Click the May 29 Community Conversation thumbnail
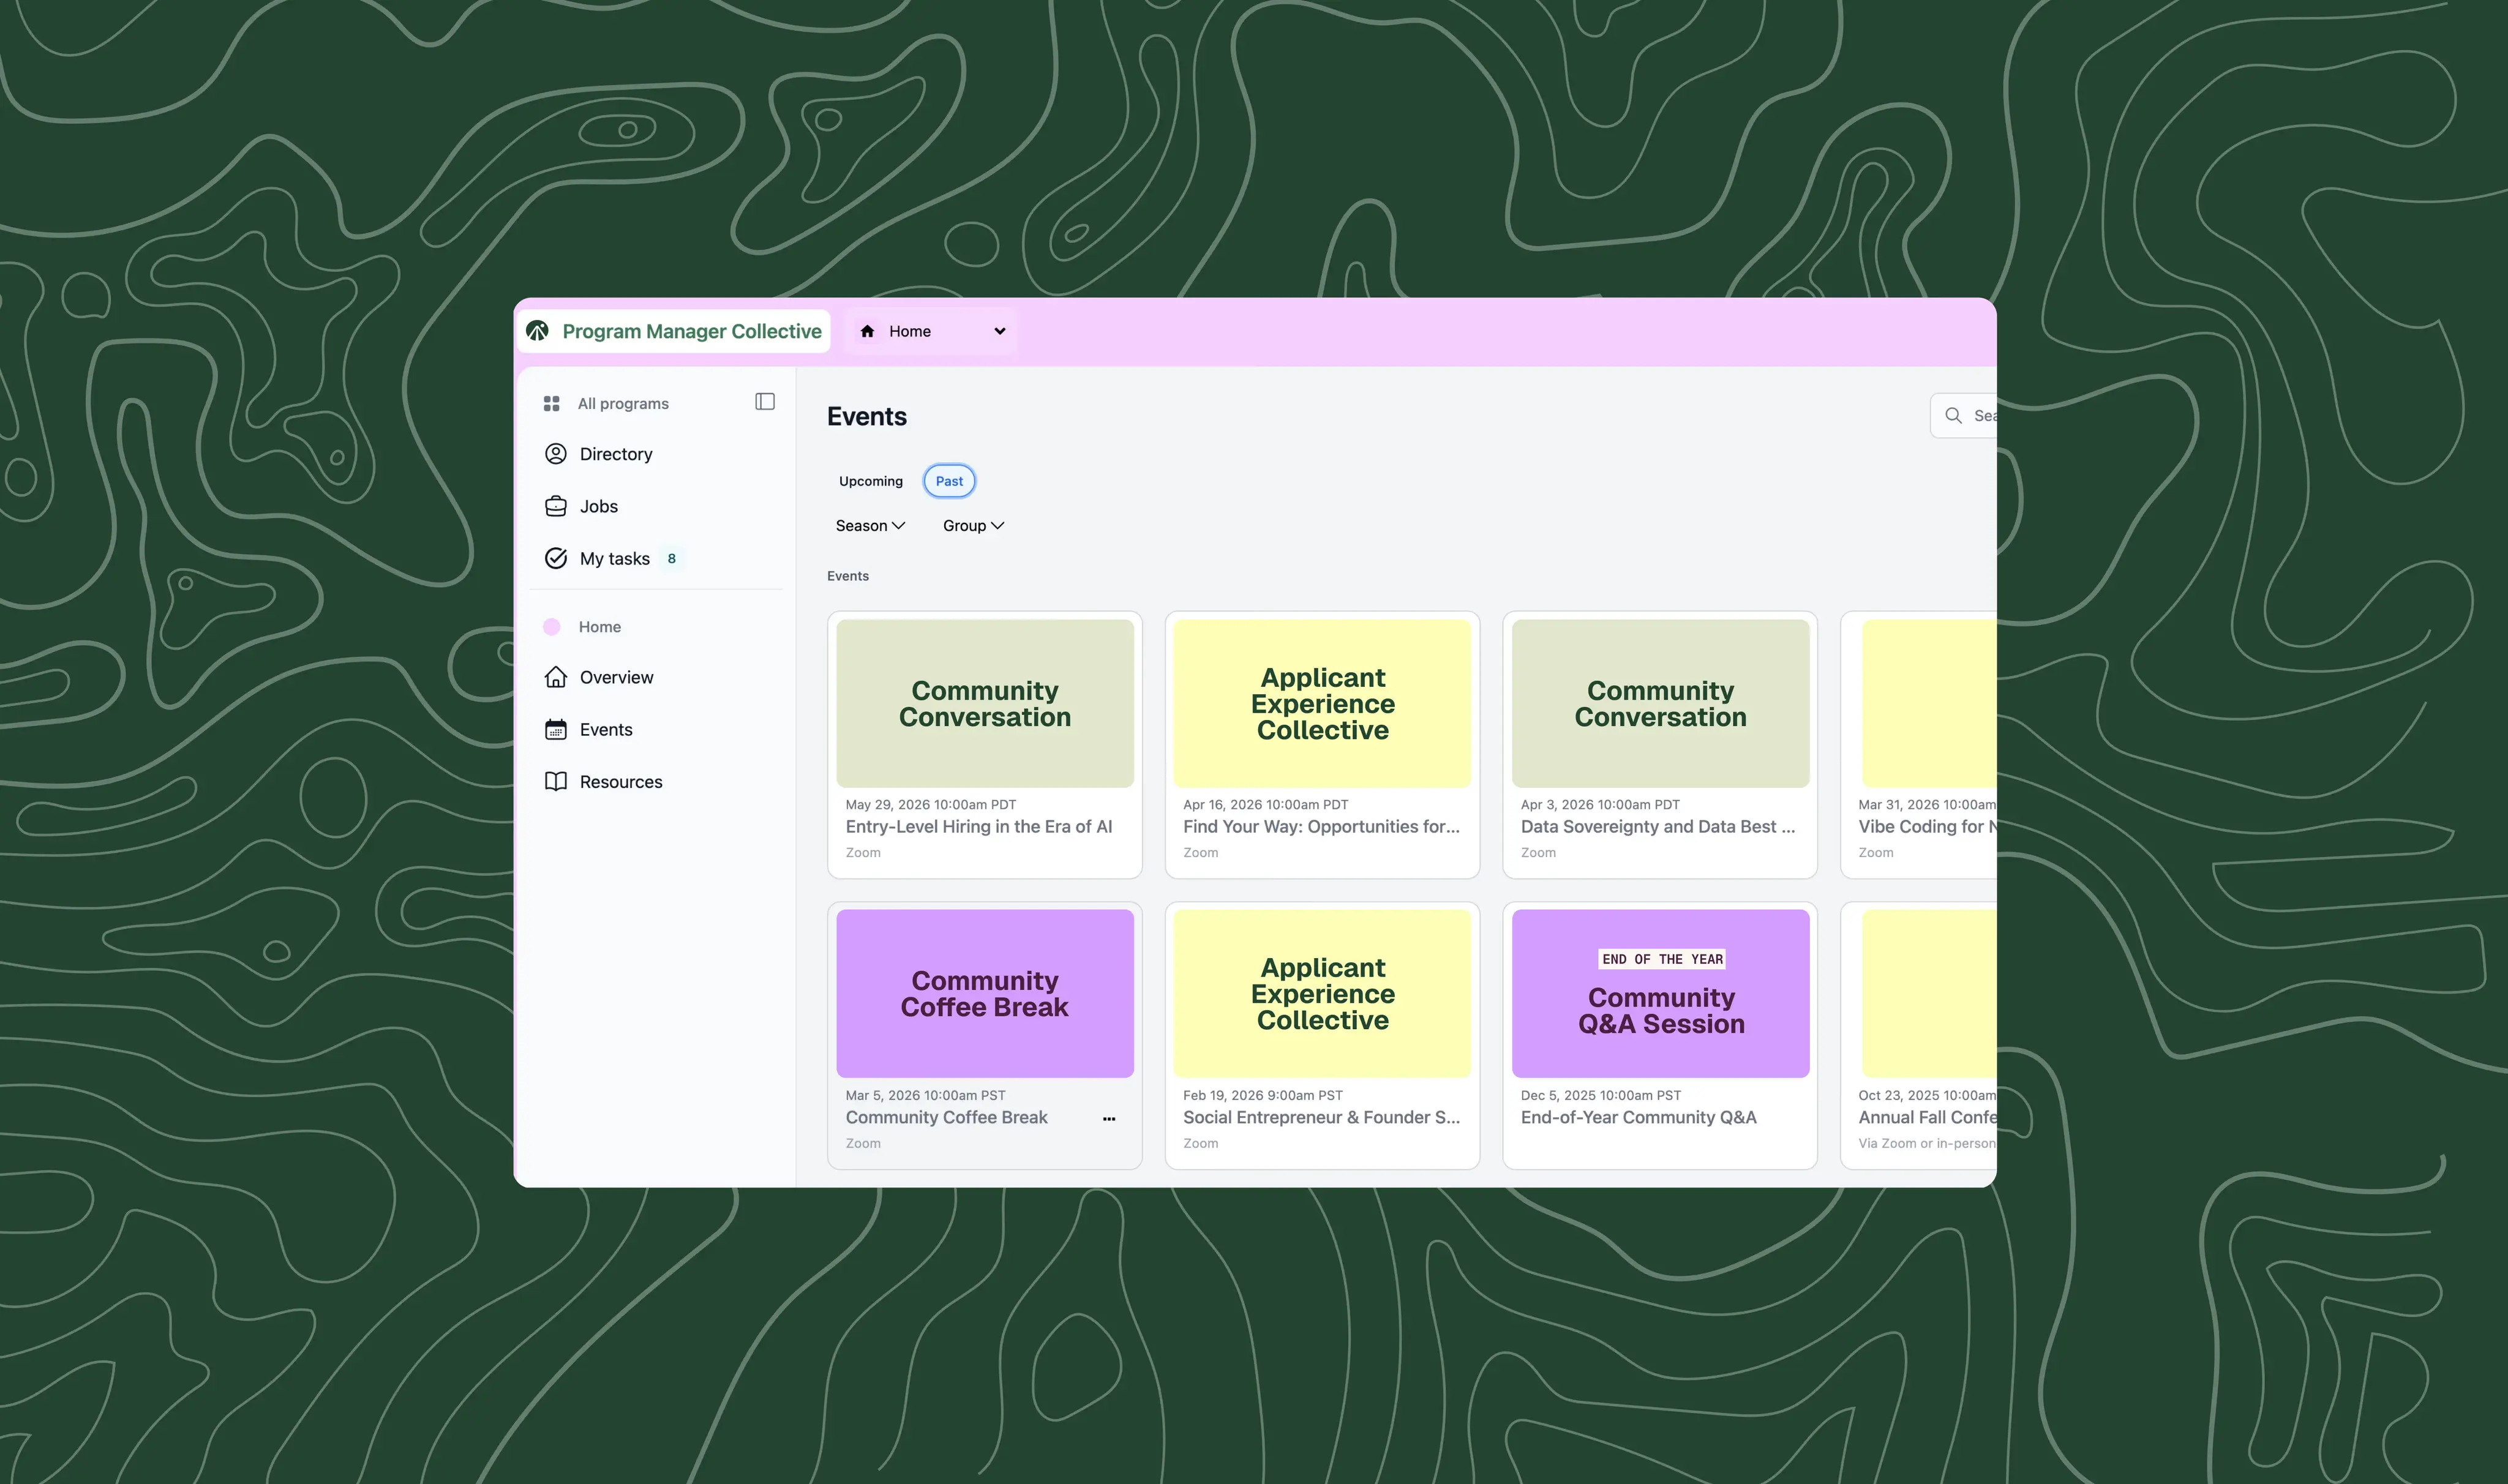Screen dimensions: 2508x1484 point(985,703)
